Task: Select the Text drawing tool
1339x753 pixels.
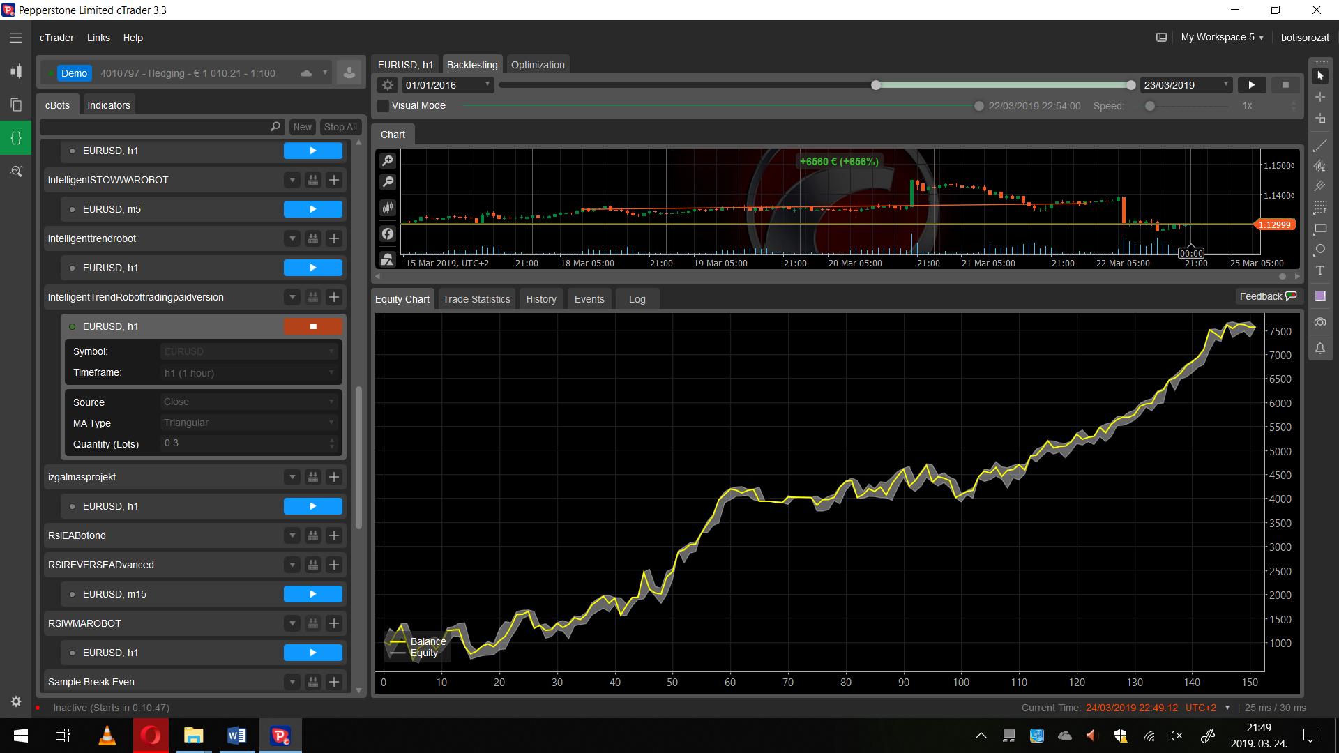Action: [1320, 271]
